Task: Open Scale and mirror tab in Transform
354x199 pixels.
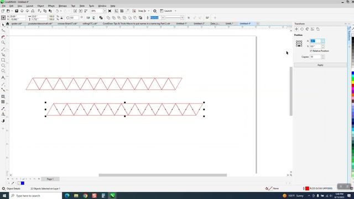Action: pyautogui.click(x=307, y=29)
